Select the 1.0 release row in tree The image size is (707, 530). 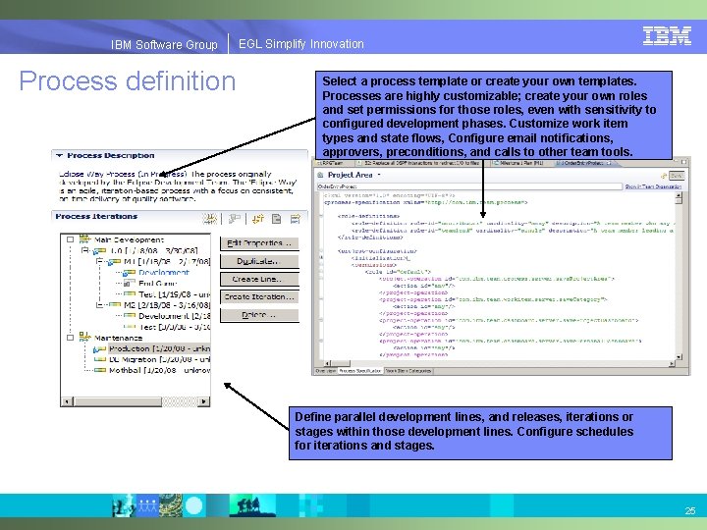154,250
